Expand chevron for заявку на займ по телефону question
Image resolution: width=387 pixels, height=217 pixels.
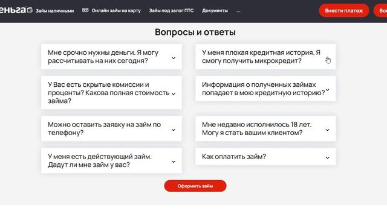(x=174, y=130)
